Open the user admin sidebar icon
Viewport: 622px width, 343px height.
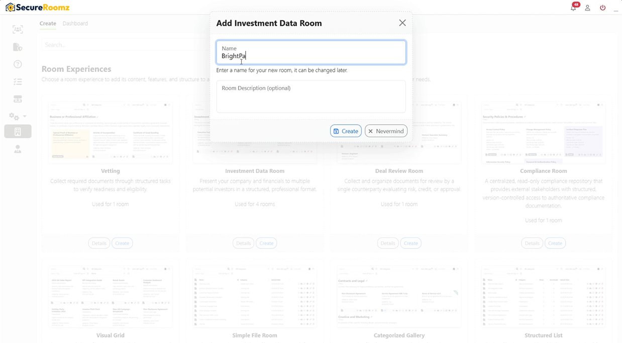pos(18,149)
